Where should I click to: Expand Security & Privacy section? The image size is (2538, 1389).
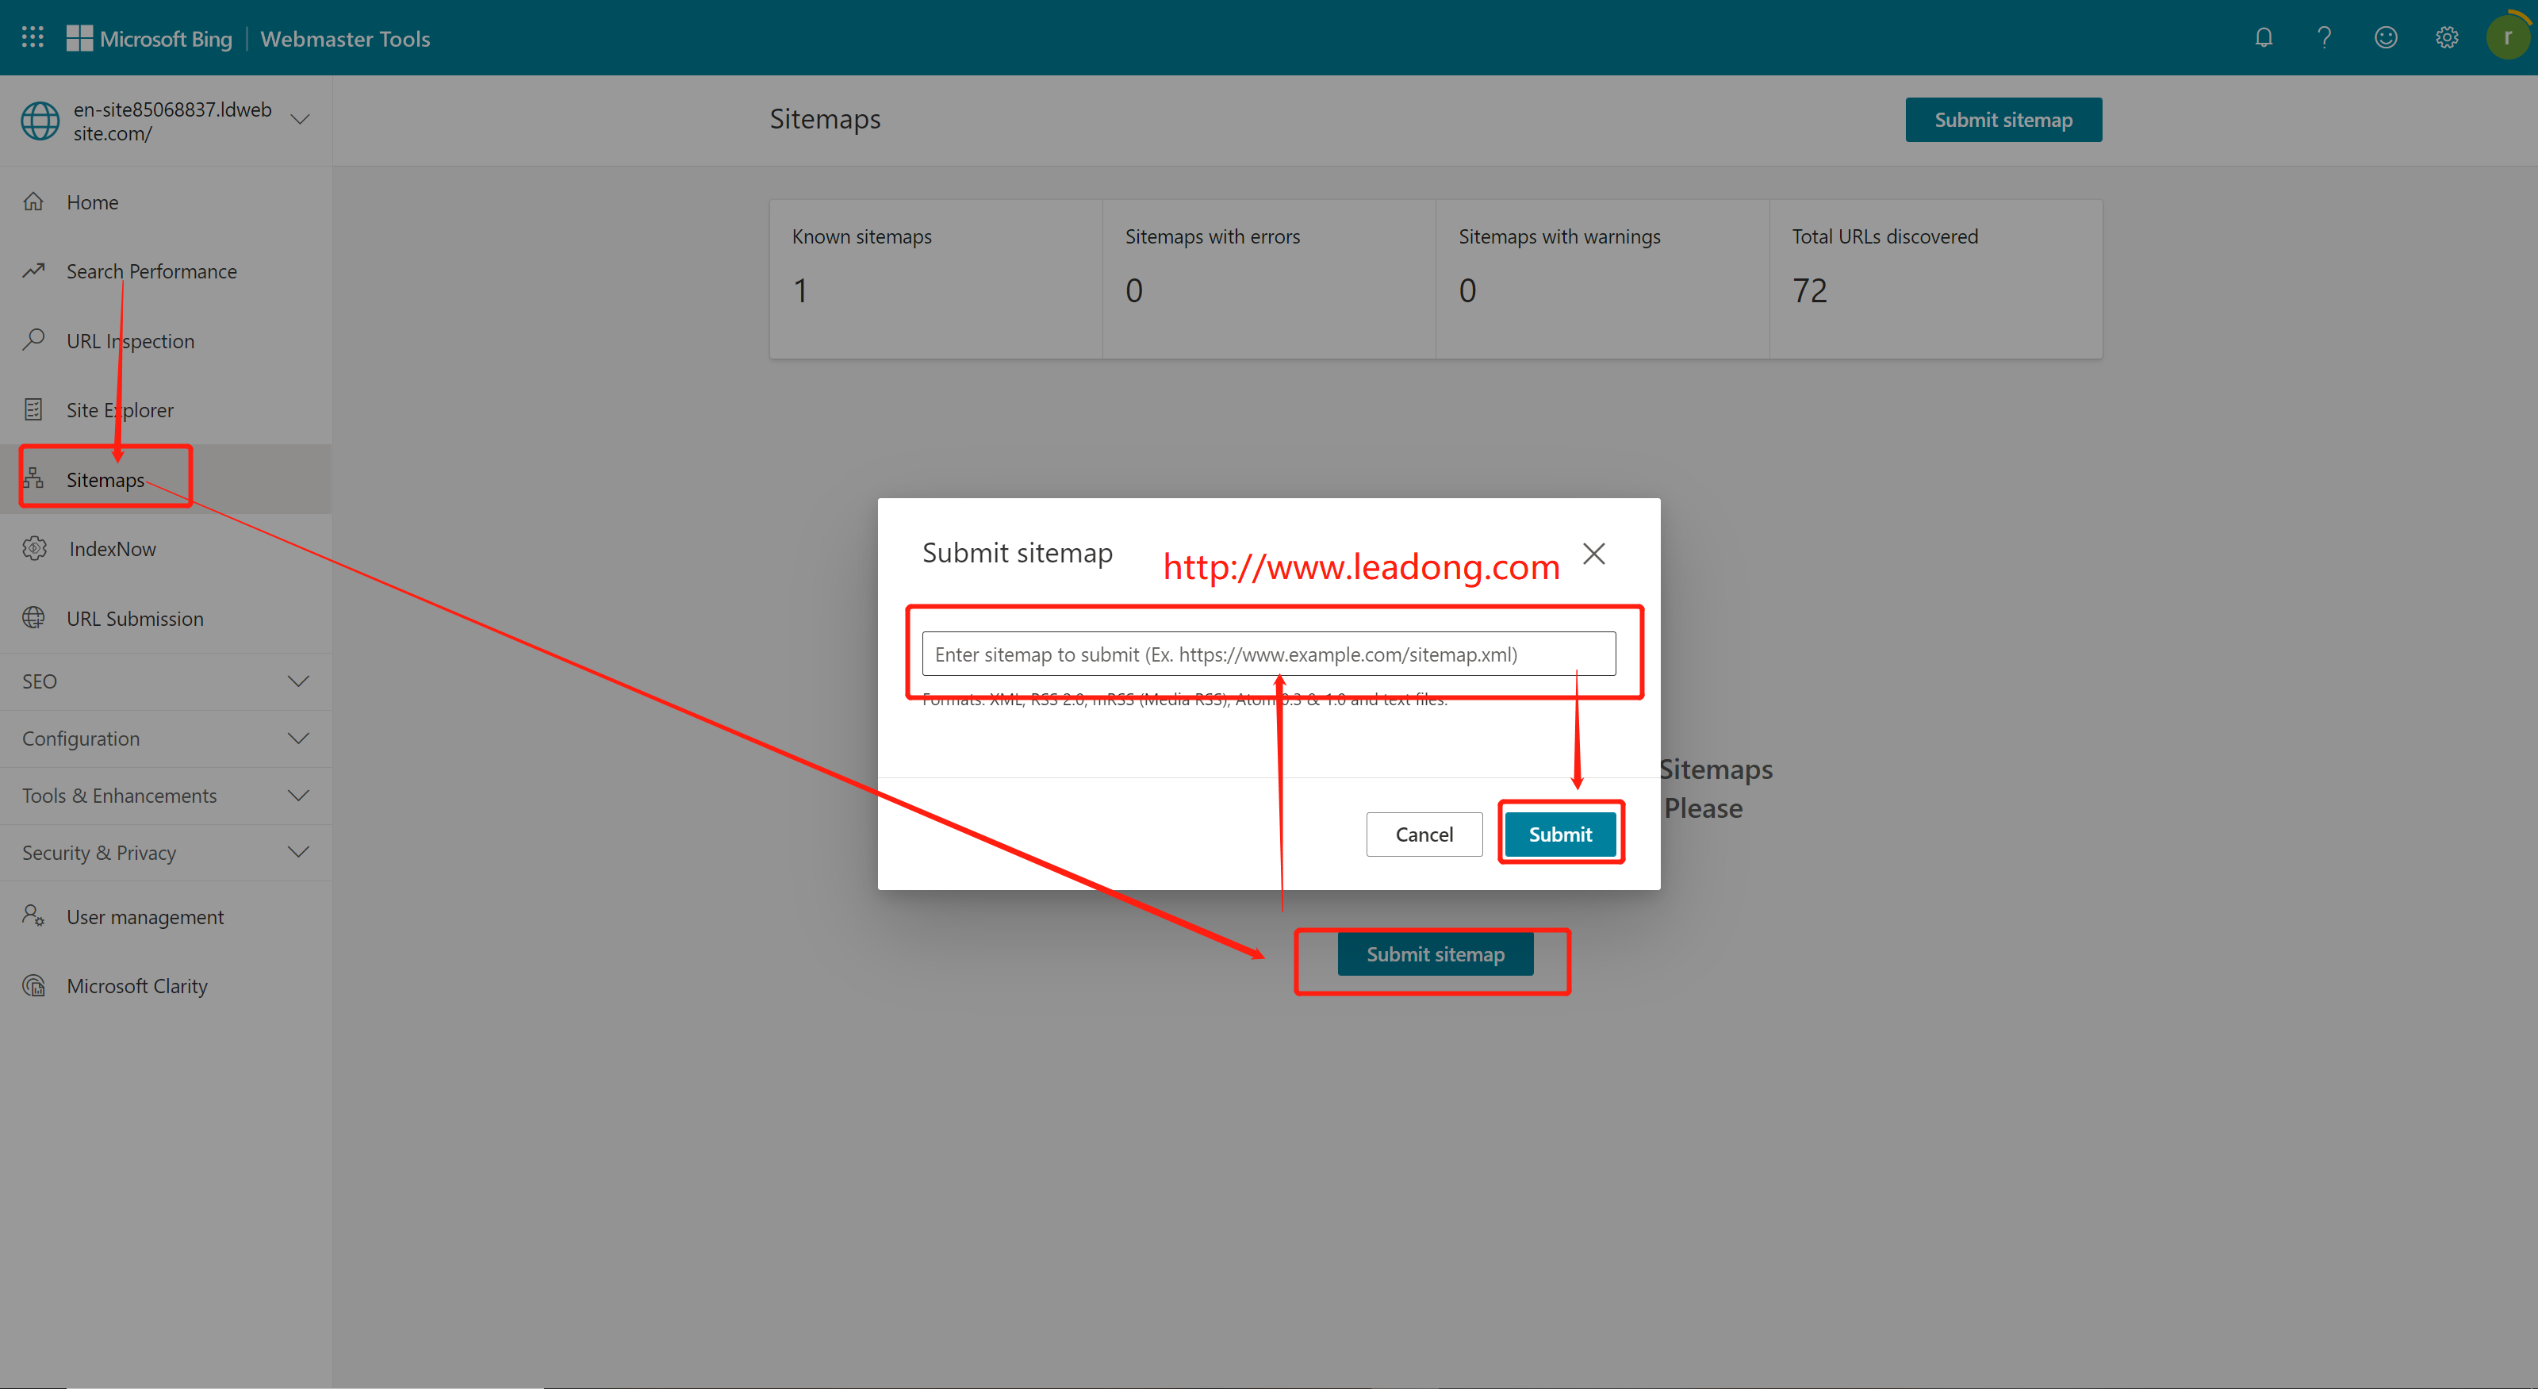[x=297, y=853]
